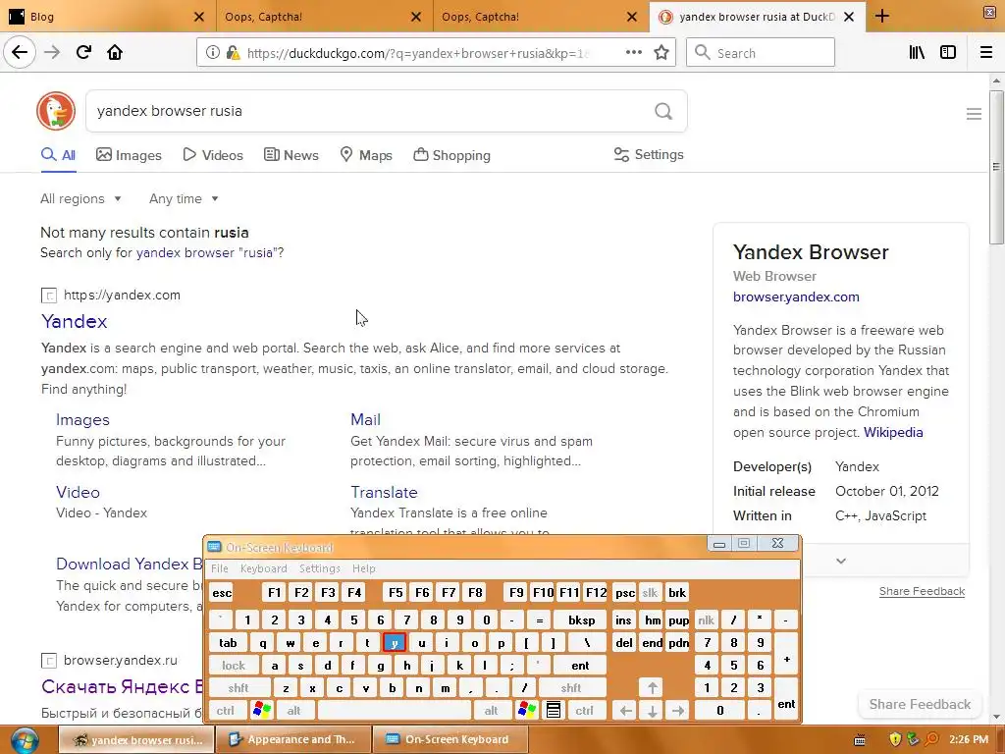Image resolution: width=1005 pixels, height=754 pixels.
Task: Open the Settings menu in On-Screen Keyboard
Action: 320,568
